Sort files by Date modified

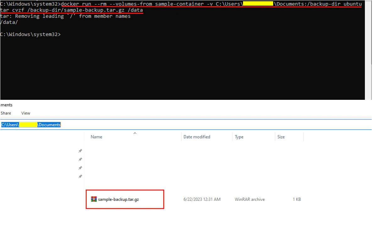click(197, 137)
